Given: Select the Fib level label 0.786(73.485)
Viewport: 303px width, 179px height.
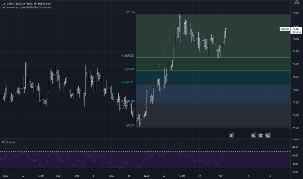Looking at the screenshot, I should point(128,102).
